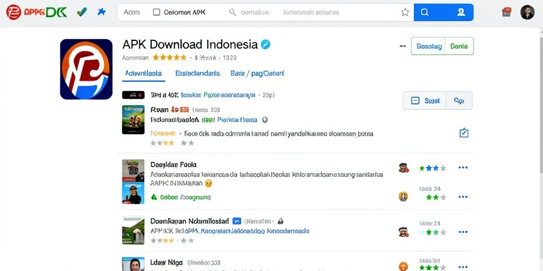
Task: Click blue check badge after 'Doemliajan Ndamllosad'
Action: [237, 221]
